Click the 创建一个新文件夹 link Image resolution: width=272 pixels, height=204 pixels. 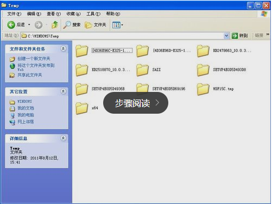click(x=34, y=59)
